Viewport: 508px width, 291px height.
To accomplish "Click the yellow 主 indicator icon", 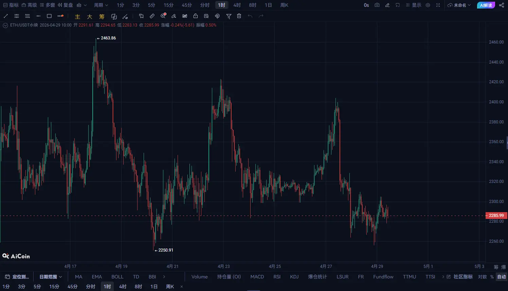I will point(77,16).
